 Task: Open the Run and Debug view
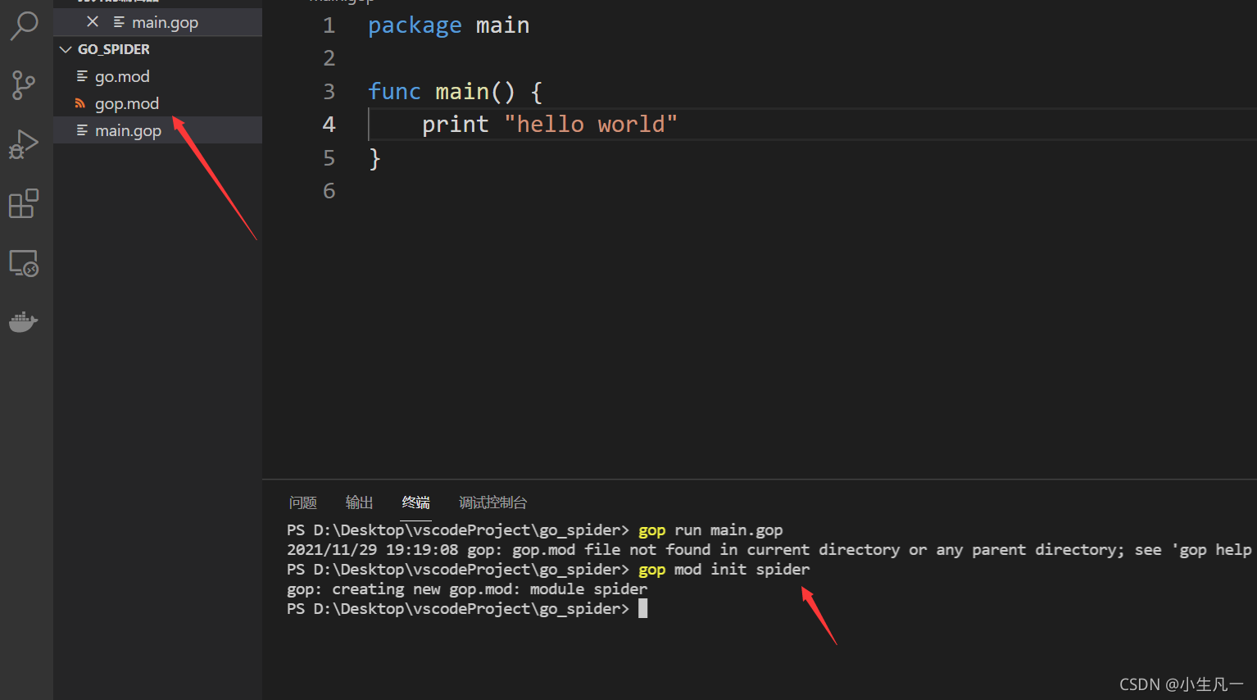click(x=24, y=144)
